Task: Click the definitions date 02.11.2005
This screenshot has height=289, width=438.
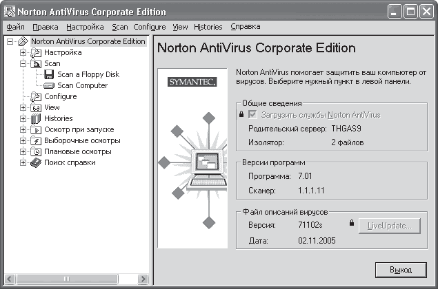Action: [x=317, y=241]
